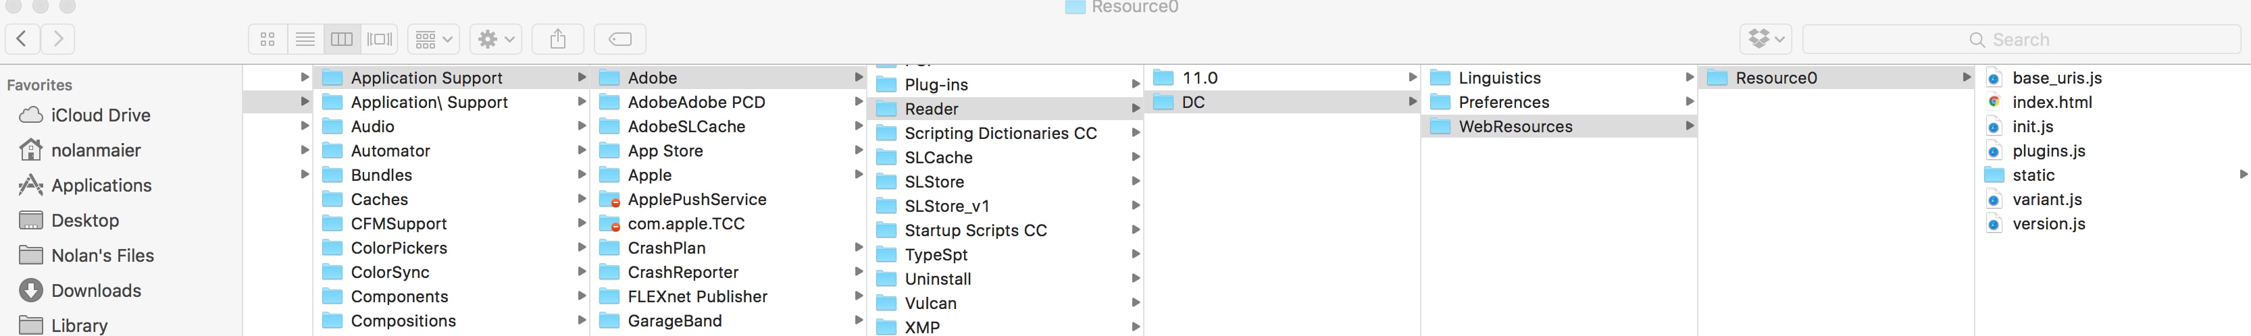This screenshot has width=2251, height=336.
Task: Open the nolanmaier home folder
Action: 95,150
